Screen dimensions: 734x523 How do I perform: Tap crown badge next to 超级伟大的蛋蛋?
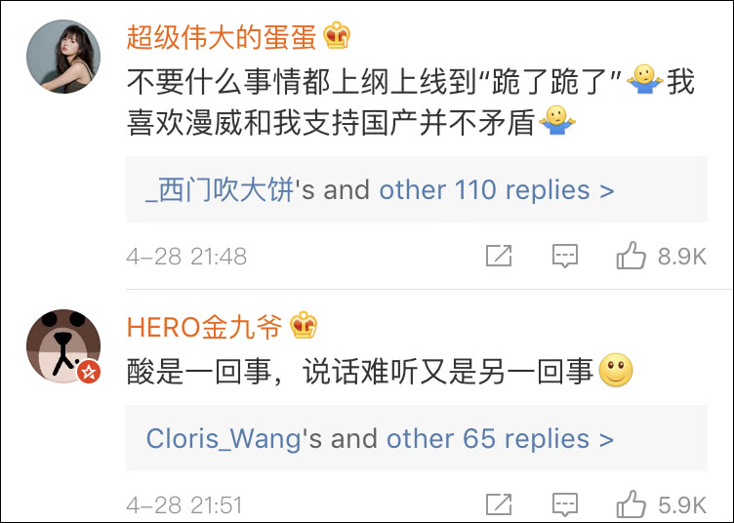337,35
